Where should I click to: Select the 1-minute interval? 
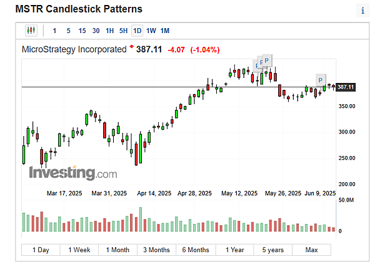54,31
